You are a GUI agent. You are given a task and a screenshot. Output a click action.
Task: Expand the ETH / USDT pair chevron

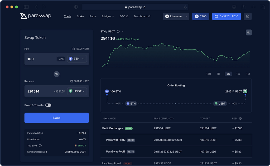coord(122,31)
